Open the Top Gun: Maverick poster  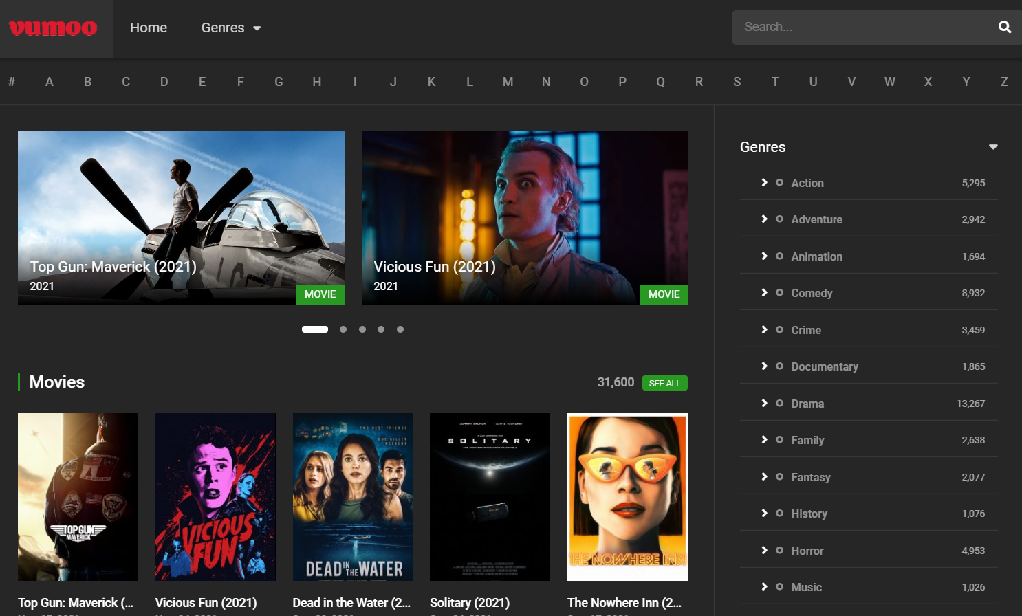[78, 497]
